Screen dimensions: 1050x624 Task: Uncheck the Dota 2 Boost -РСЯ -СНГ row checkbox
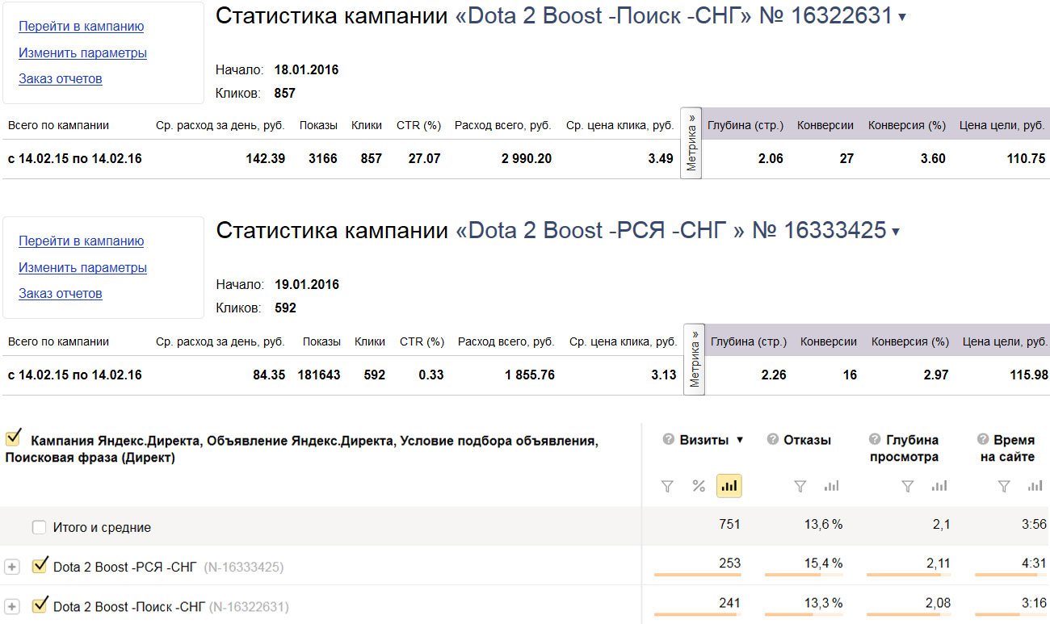point(39,566)
